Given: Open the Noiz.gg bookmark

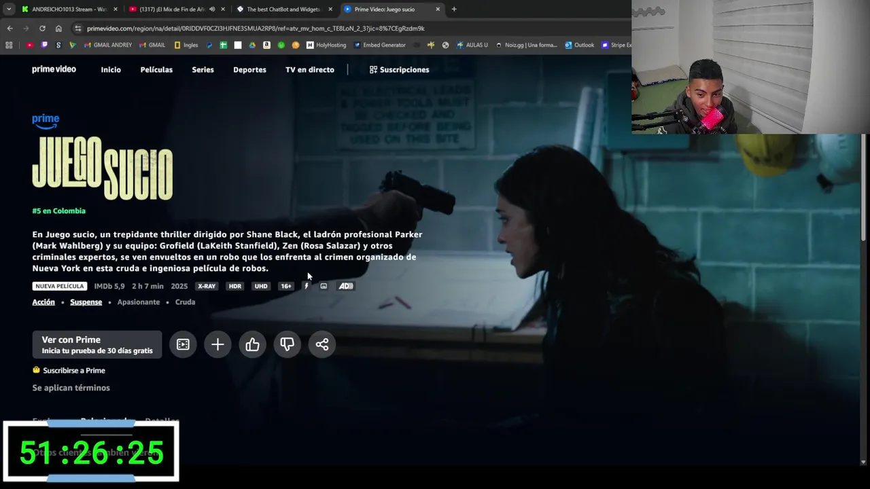Looking at the screenshot, I should coord(527,45).
